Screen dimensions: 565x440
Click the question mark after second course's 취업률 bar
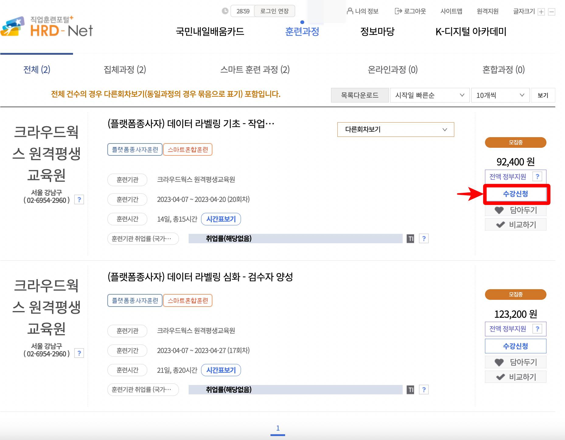click(424, 390)
